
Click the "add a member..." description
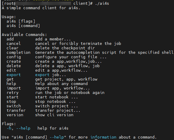click(53, 39)
